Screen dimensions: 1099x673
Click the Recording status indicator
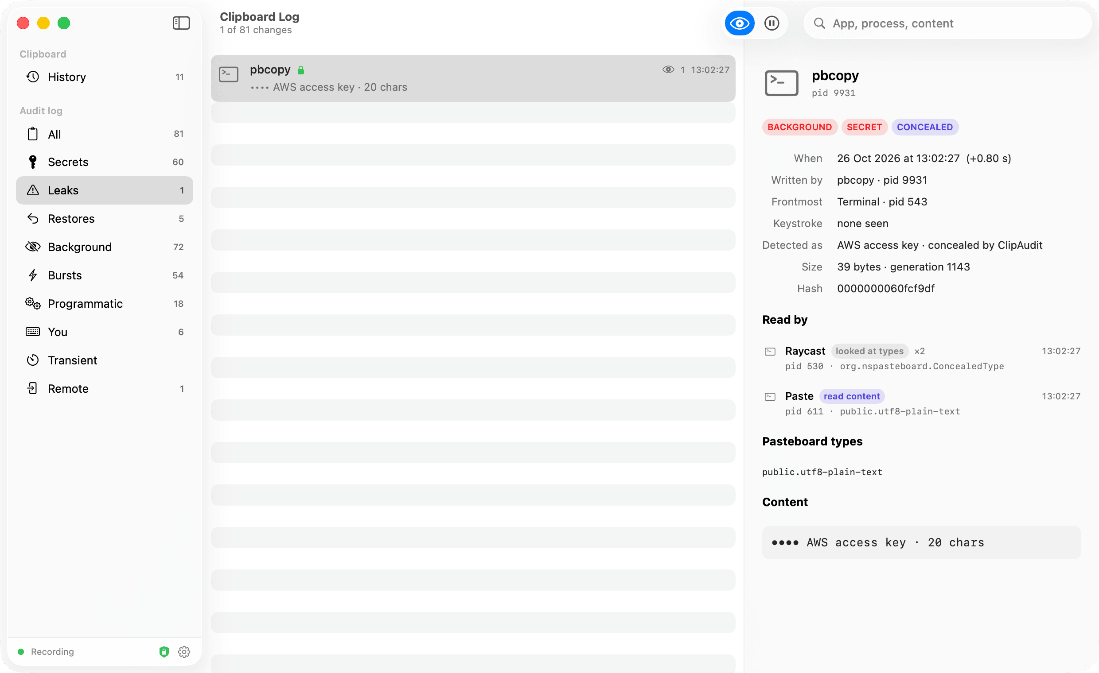[46, 652]
